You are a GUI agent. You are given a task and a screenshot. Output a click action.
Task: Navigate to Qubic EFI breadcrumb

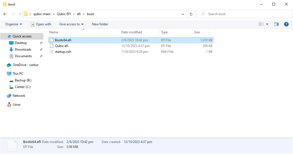click(64, 14)
